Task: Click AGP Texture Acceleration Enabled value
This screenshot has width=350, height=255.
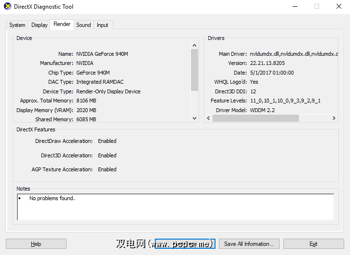Action: tap(107, 169)
